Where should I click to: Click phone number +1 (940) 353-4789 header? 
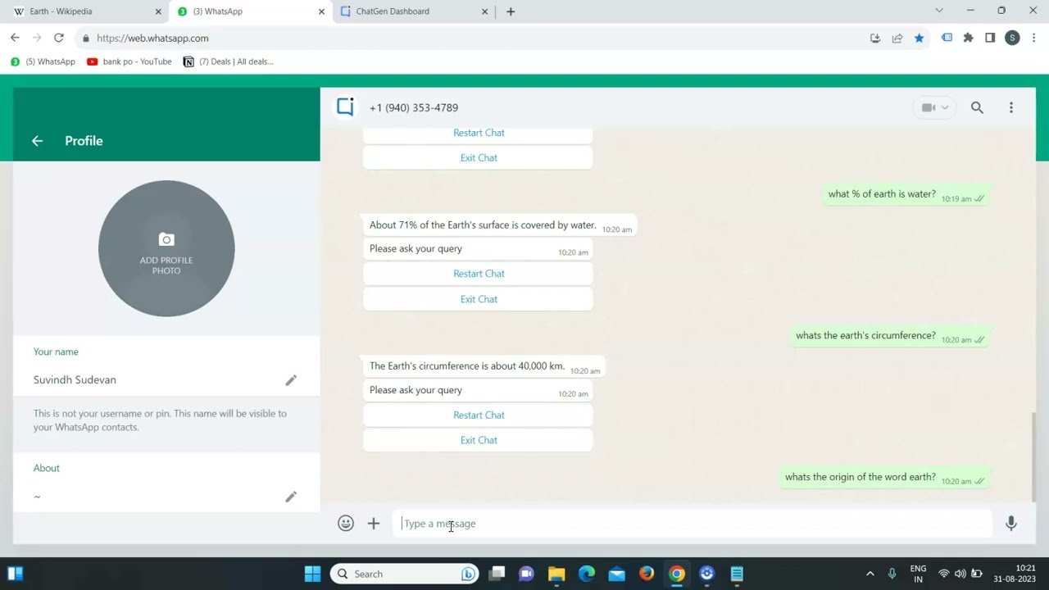414,107
